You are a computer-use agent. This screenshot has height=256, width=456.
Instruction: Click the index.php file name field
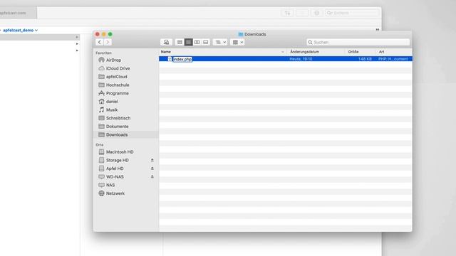click(182, 59)
